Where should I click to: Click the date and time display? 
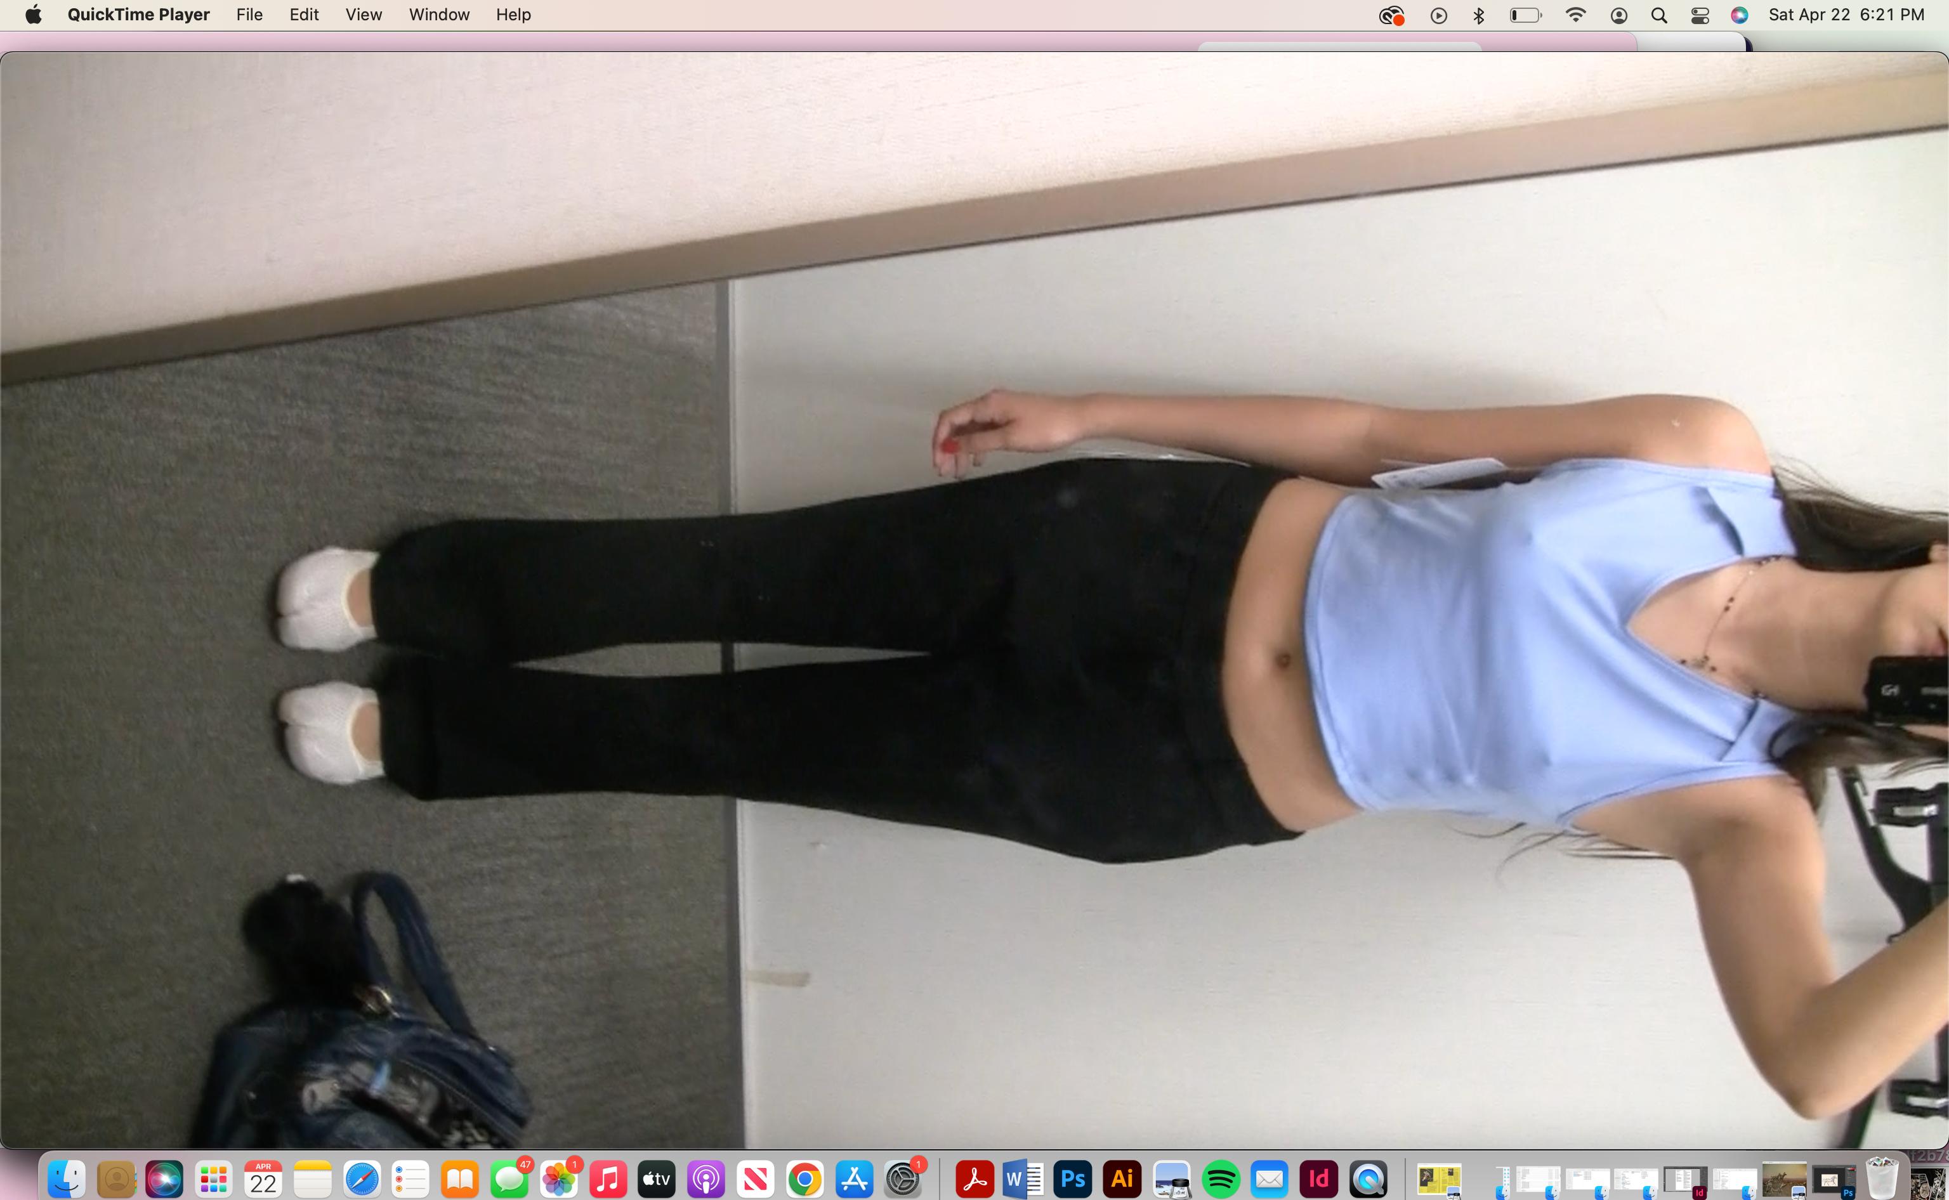click(1846, 15)
